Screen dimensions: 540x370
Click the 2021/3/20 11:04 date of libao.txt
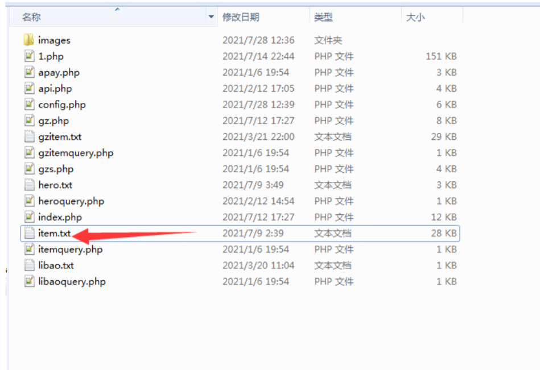pyautogui.click(x=258, y=265)
